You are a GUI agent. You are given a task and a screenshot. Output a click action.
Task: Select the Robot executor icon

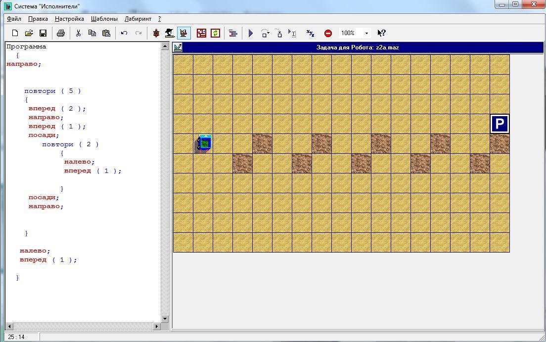(x=183, y=33)
